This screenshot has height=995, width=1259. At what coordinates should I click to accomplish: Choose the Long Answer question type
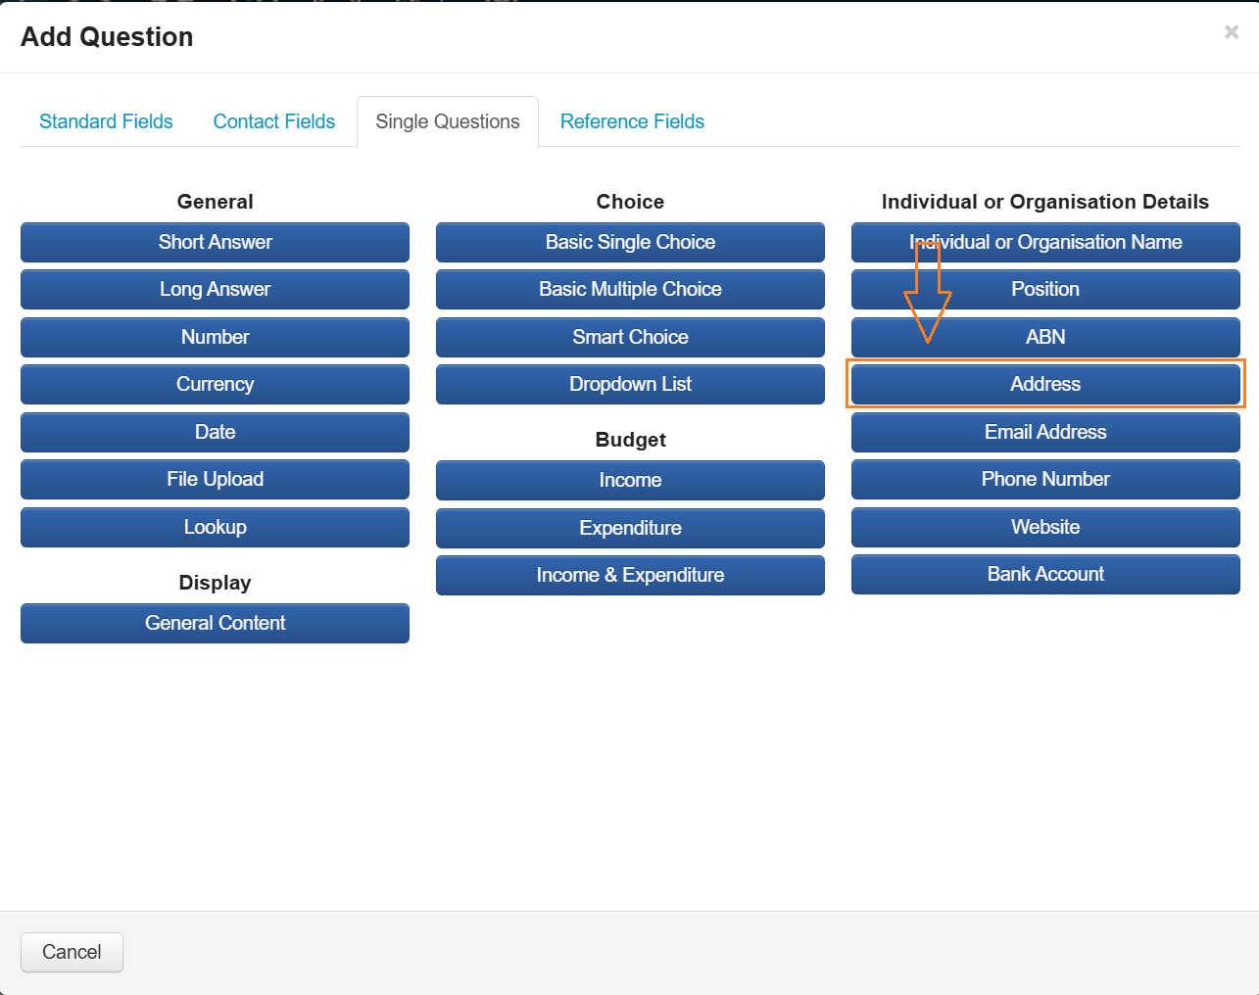point(215,290)
